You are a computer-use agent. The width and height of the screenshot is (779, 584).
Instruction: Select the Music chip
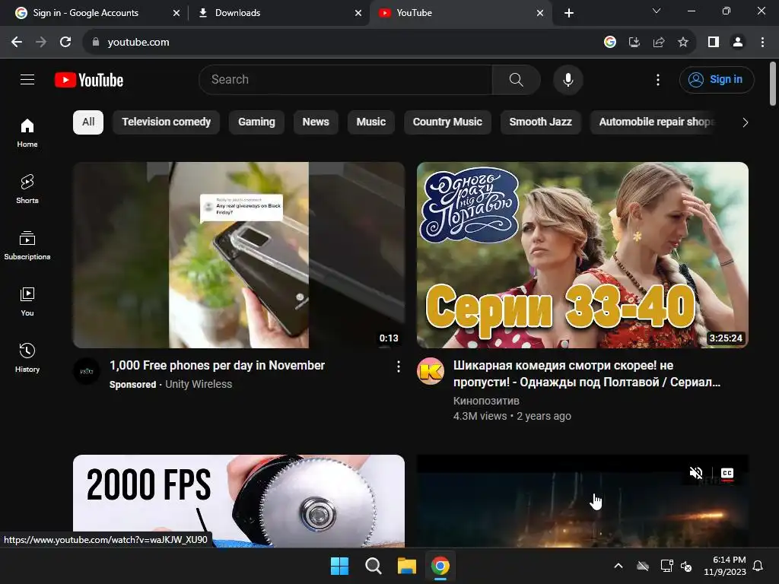click(x=371, y=122)
